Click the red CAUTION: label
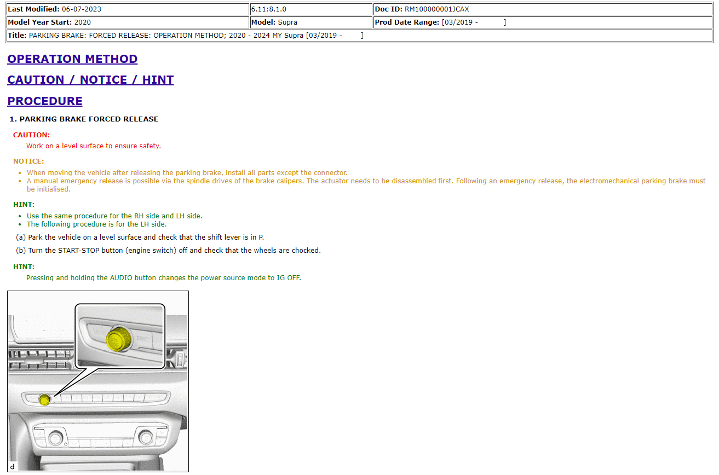The image size is (719, 475). 31,135
